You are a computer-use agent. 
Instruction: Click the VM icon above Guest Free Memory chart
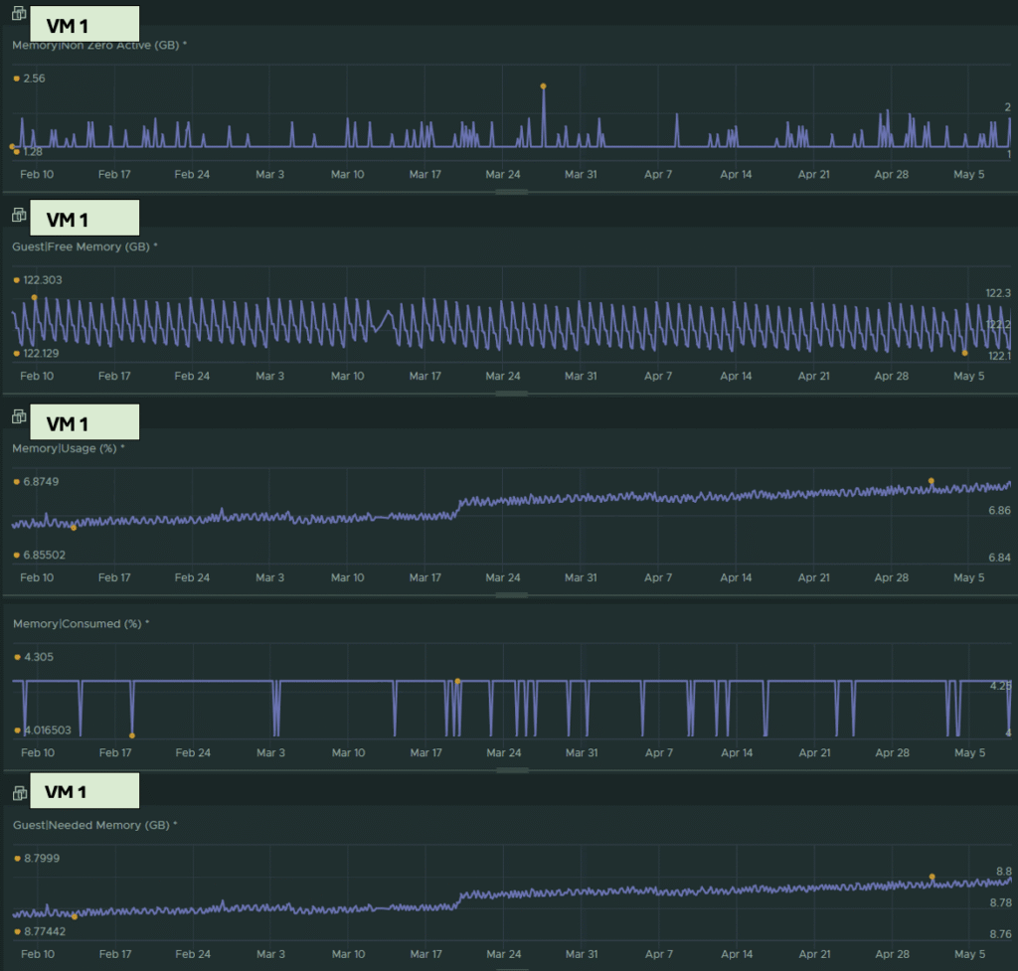pyautogui.click(x=19, y=215)
